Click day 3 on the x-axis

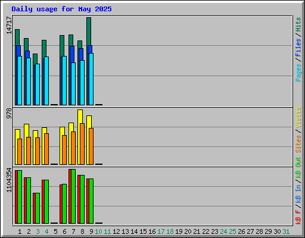(x=38, y=231)
